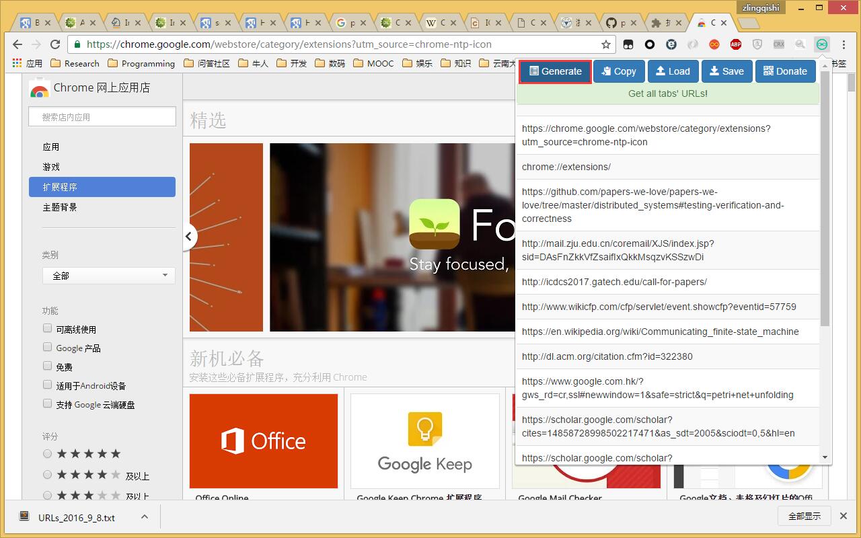Click the Generate button in the popup
861x538 pixels.
tap(555, 71)
